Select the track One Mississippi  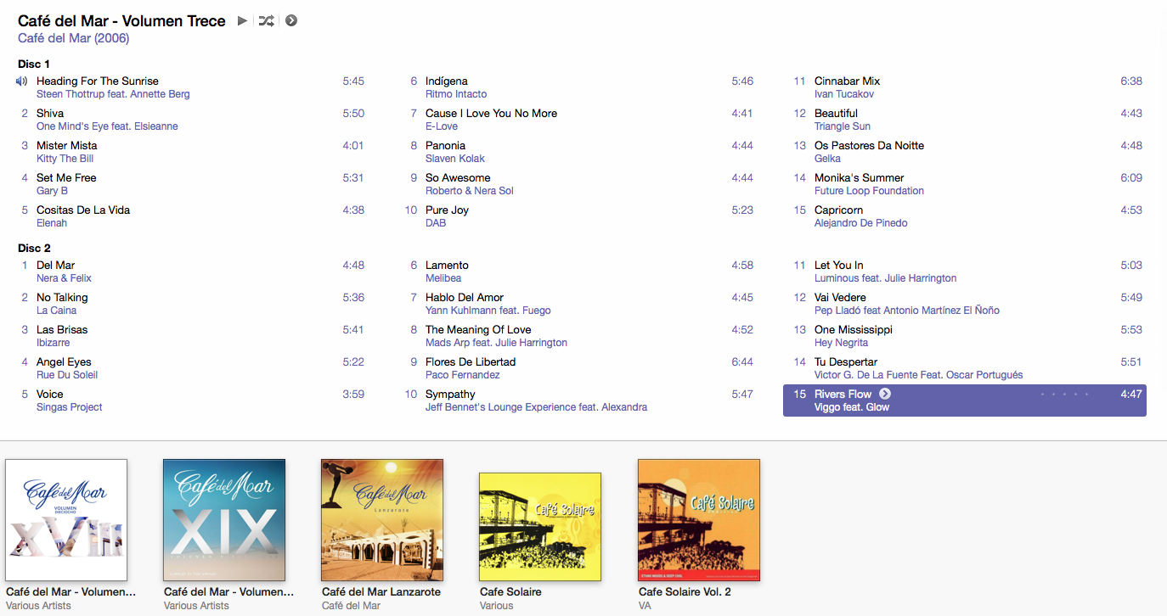click(x=854, y=329)
